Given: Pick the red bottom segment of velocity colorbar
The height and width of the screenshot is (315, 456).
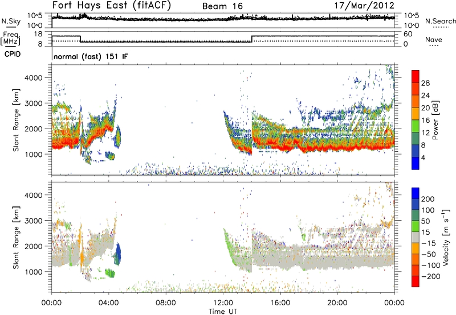Looking at the screenshot, I should pyautogui.click(x=416, y=281).
